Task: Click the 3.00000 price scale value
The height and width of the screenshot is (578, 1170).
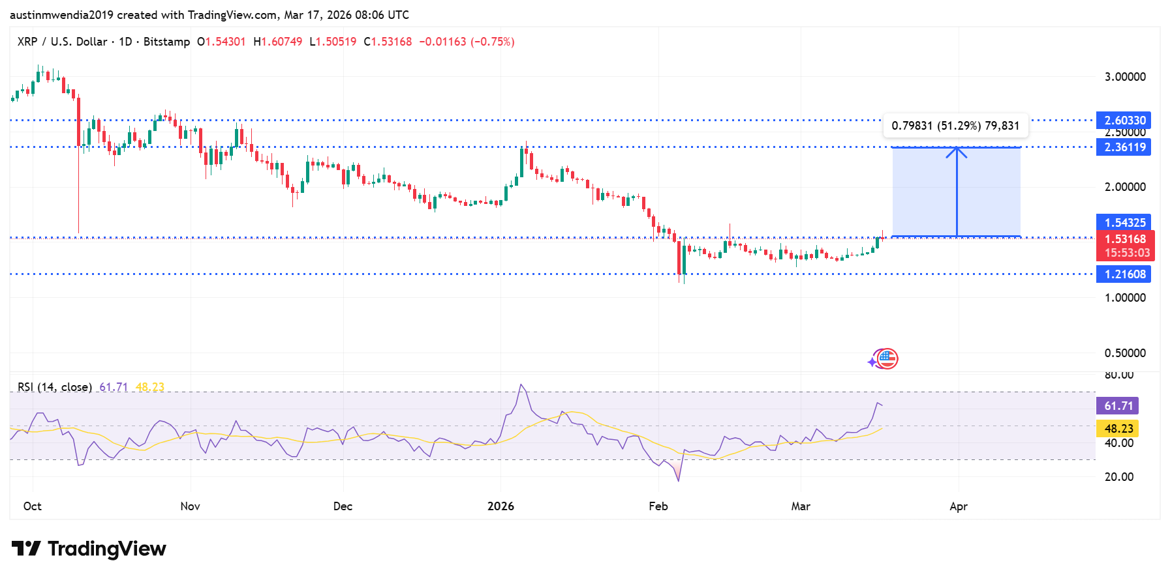Action: tap(1124, 77)
